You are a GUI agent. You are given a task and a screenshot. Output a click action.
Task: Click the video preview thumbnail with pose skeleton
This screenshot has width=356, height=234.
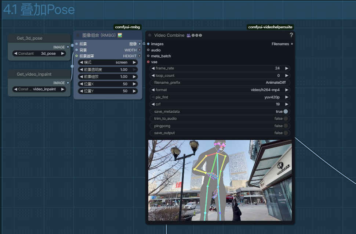click(220, 180)
